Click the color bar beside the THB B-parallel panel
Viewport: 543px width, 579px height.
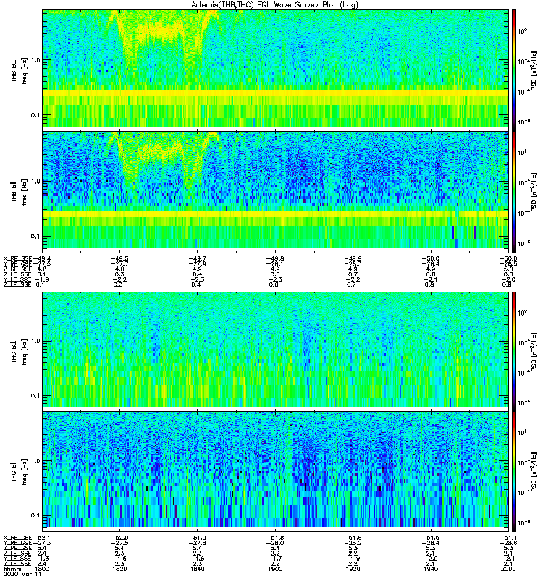coord(514,192)
